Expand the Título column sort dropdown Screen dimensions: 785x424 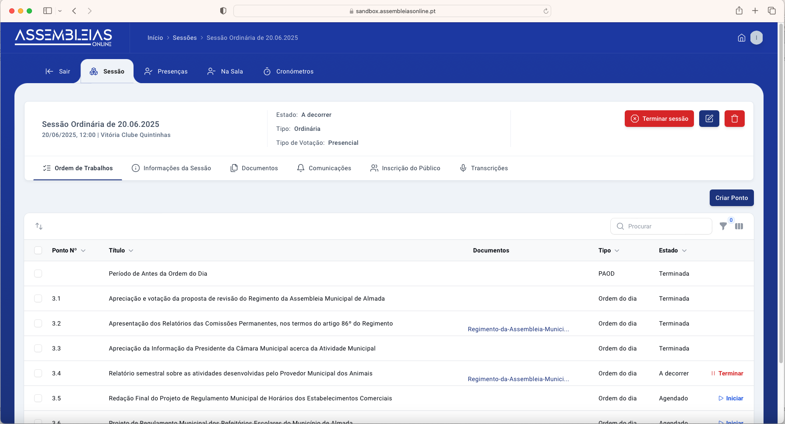tap(131, 251)
